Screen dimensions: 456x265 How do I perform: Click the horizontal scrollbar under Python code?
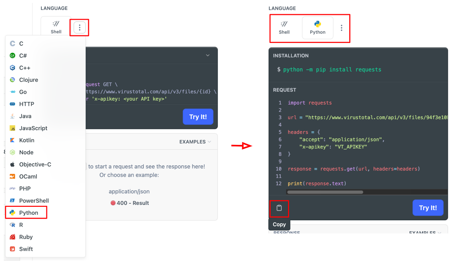(x=325, y=192)
